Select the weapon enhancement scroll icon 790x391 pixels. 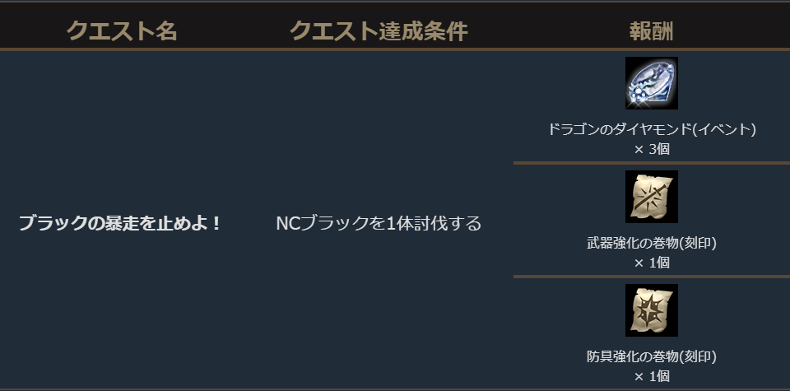651,197
